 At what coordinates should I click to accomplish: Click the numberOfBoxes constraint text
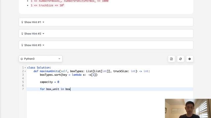pyautogui.click(x=70, y=1)
